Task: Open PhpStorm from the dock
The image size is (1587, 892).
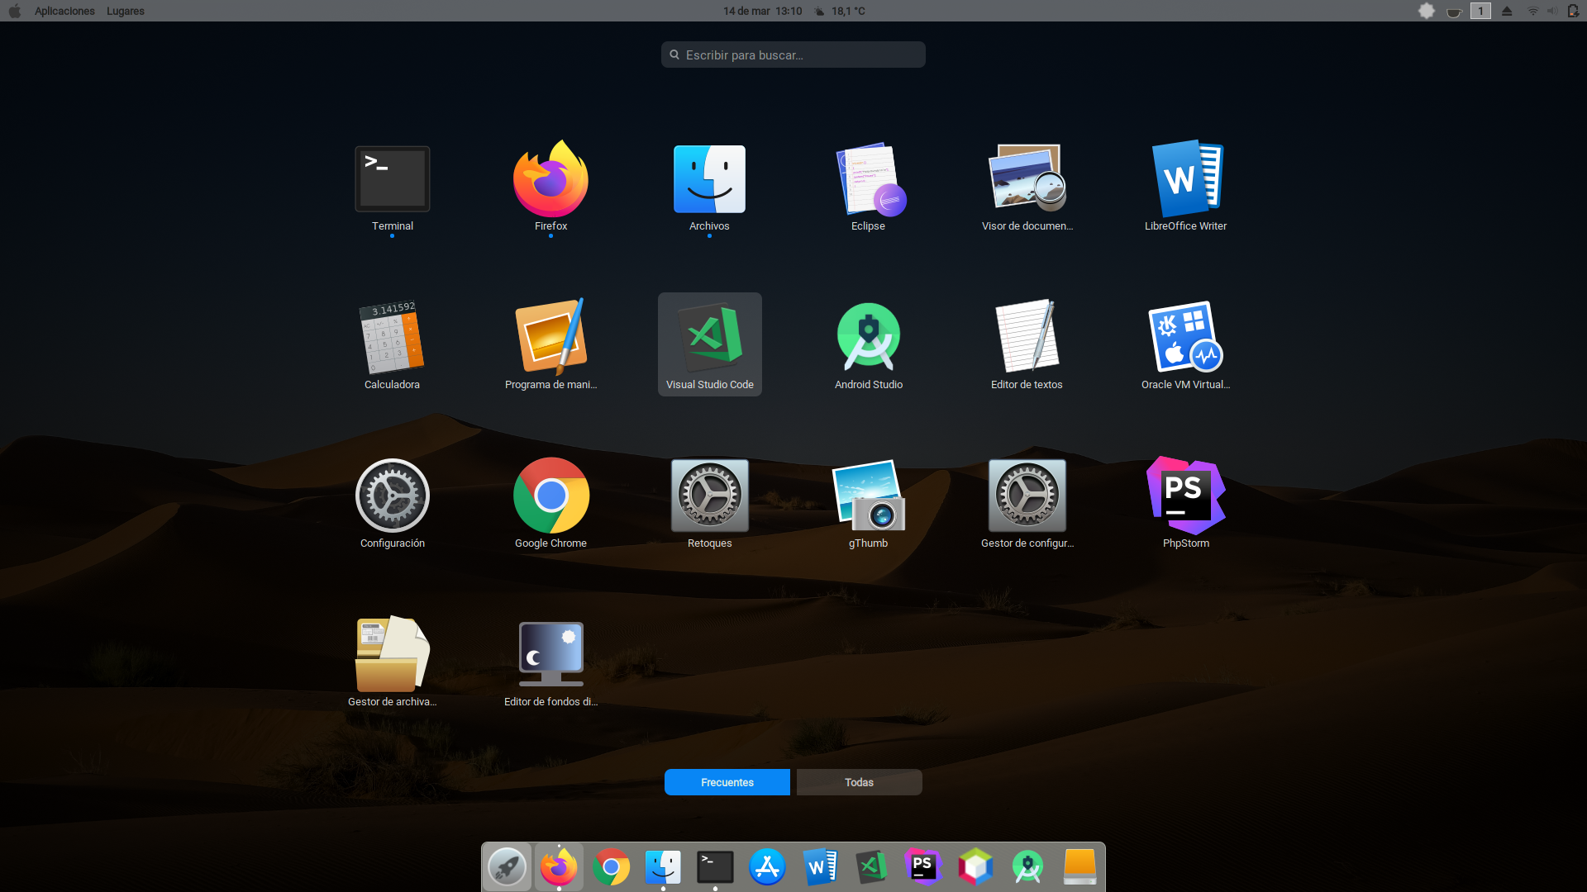Action: 923,867
